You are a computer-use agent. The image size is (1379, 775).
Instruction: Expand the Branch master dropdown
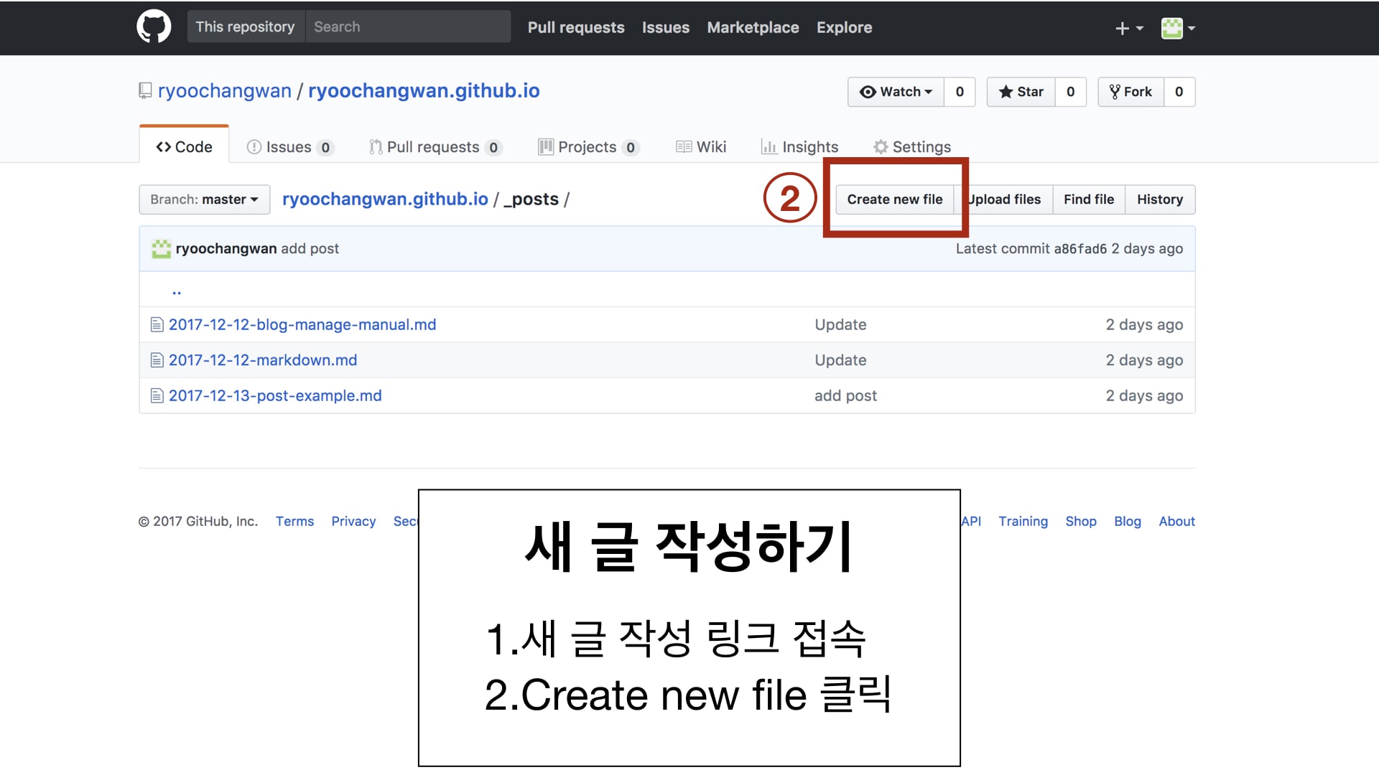[x=204, y=199]
